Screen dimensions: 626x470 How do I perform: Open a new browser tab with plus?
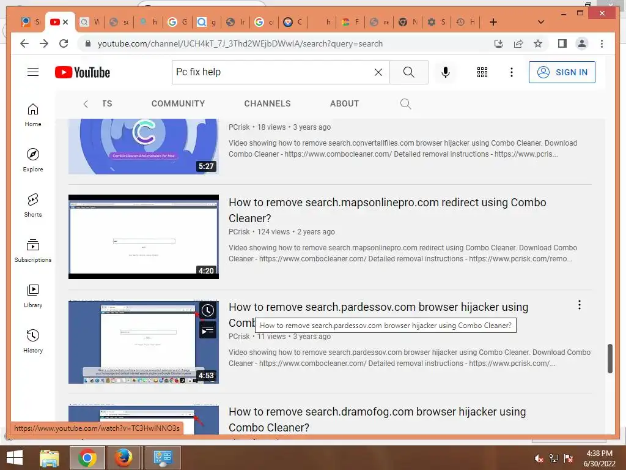(x=493, y=22)
